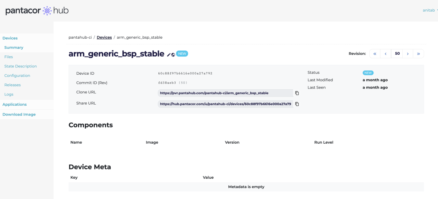Open the Summary section in sidebar
The image size is (438, 199).
click(14, 47)
